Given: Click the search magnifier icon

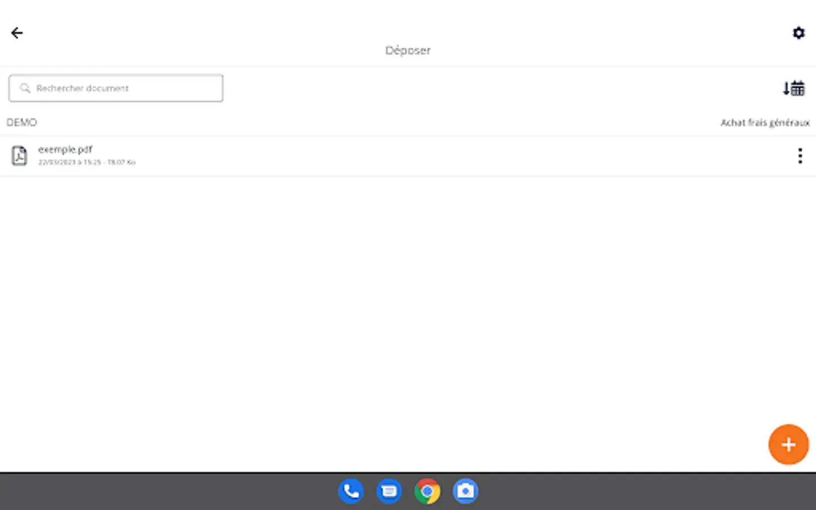Looking at the screenshot, I should (x=25, y=88).
